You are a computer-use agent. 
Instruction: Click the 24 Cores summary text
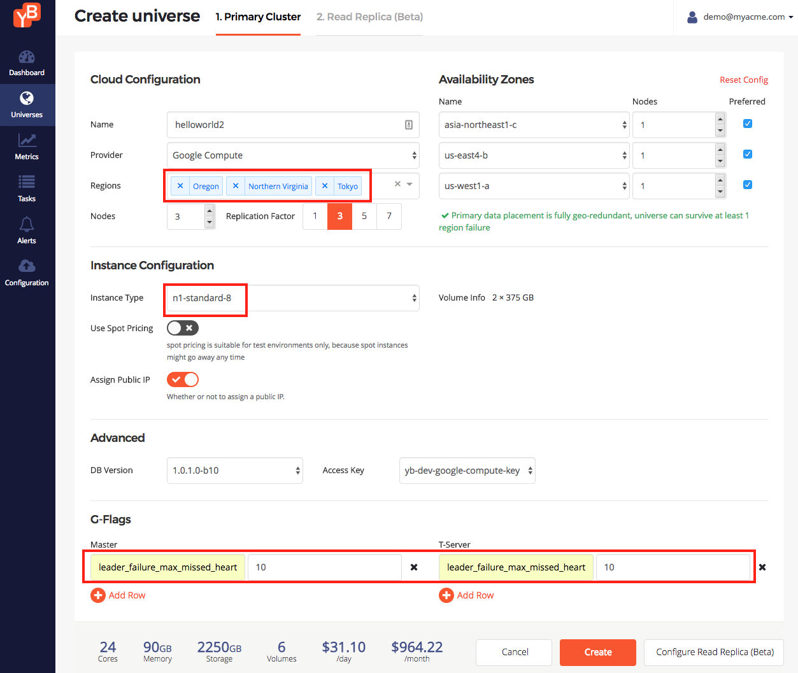point(108,651)
